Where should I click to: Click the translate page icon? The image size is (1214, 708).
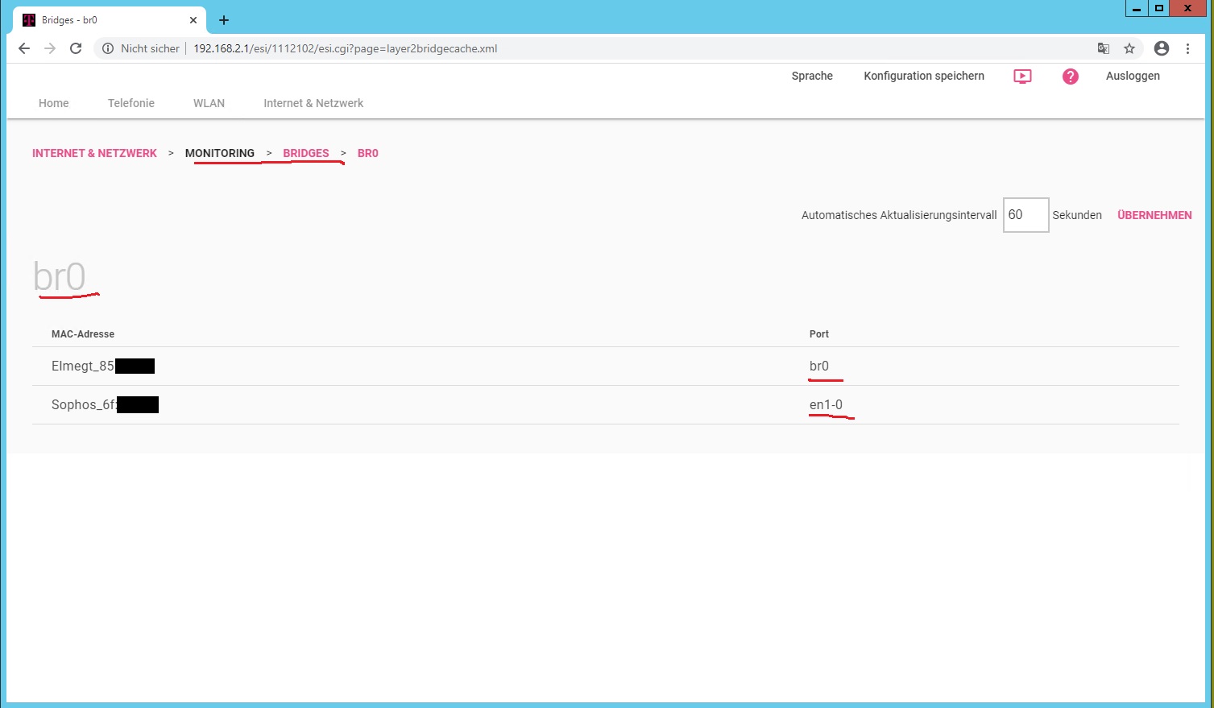(1104, 48)
